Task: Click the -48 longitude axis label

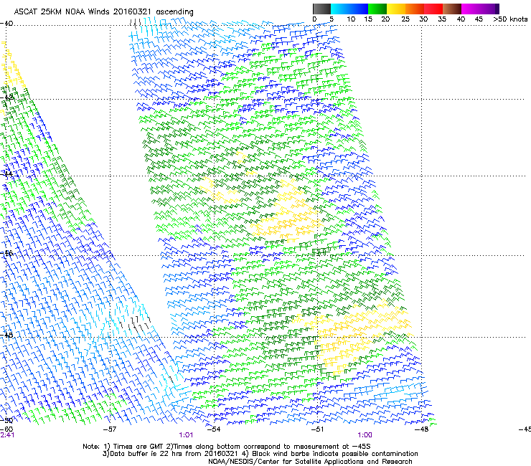Action: coord(421,429)
